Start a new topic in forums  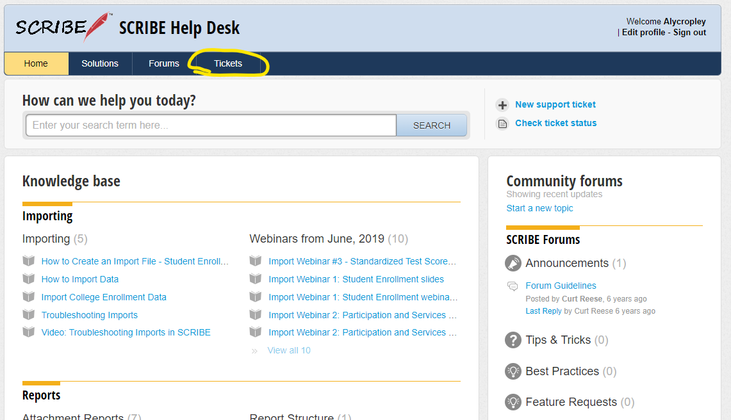click(x=539, y=208)
